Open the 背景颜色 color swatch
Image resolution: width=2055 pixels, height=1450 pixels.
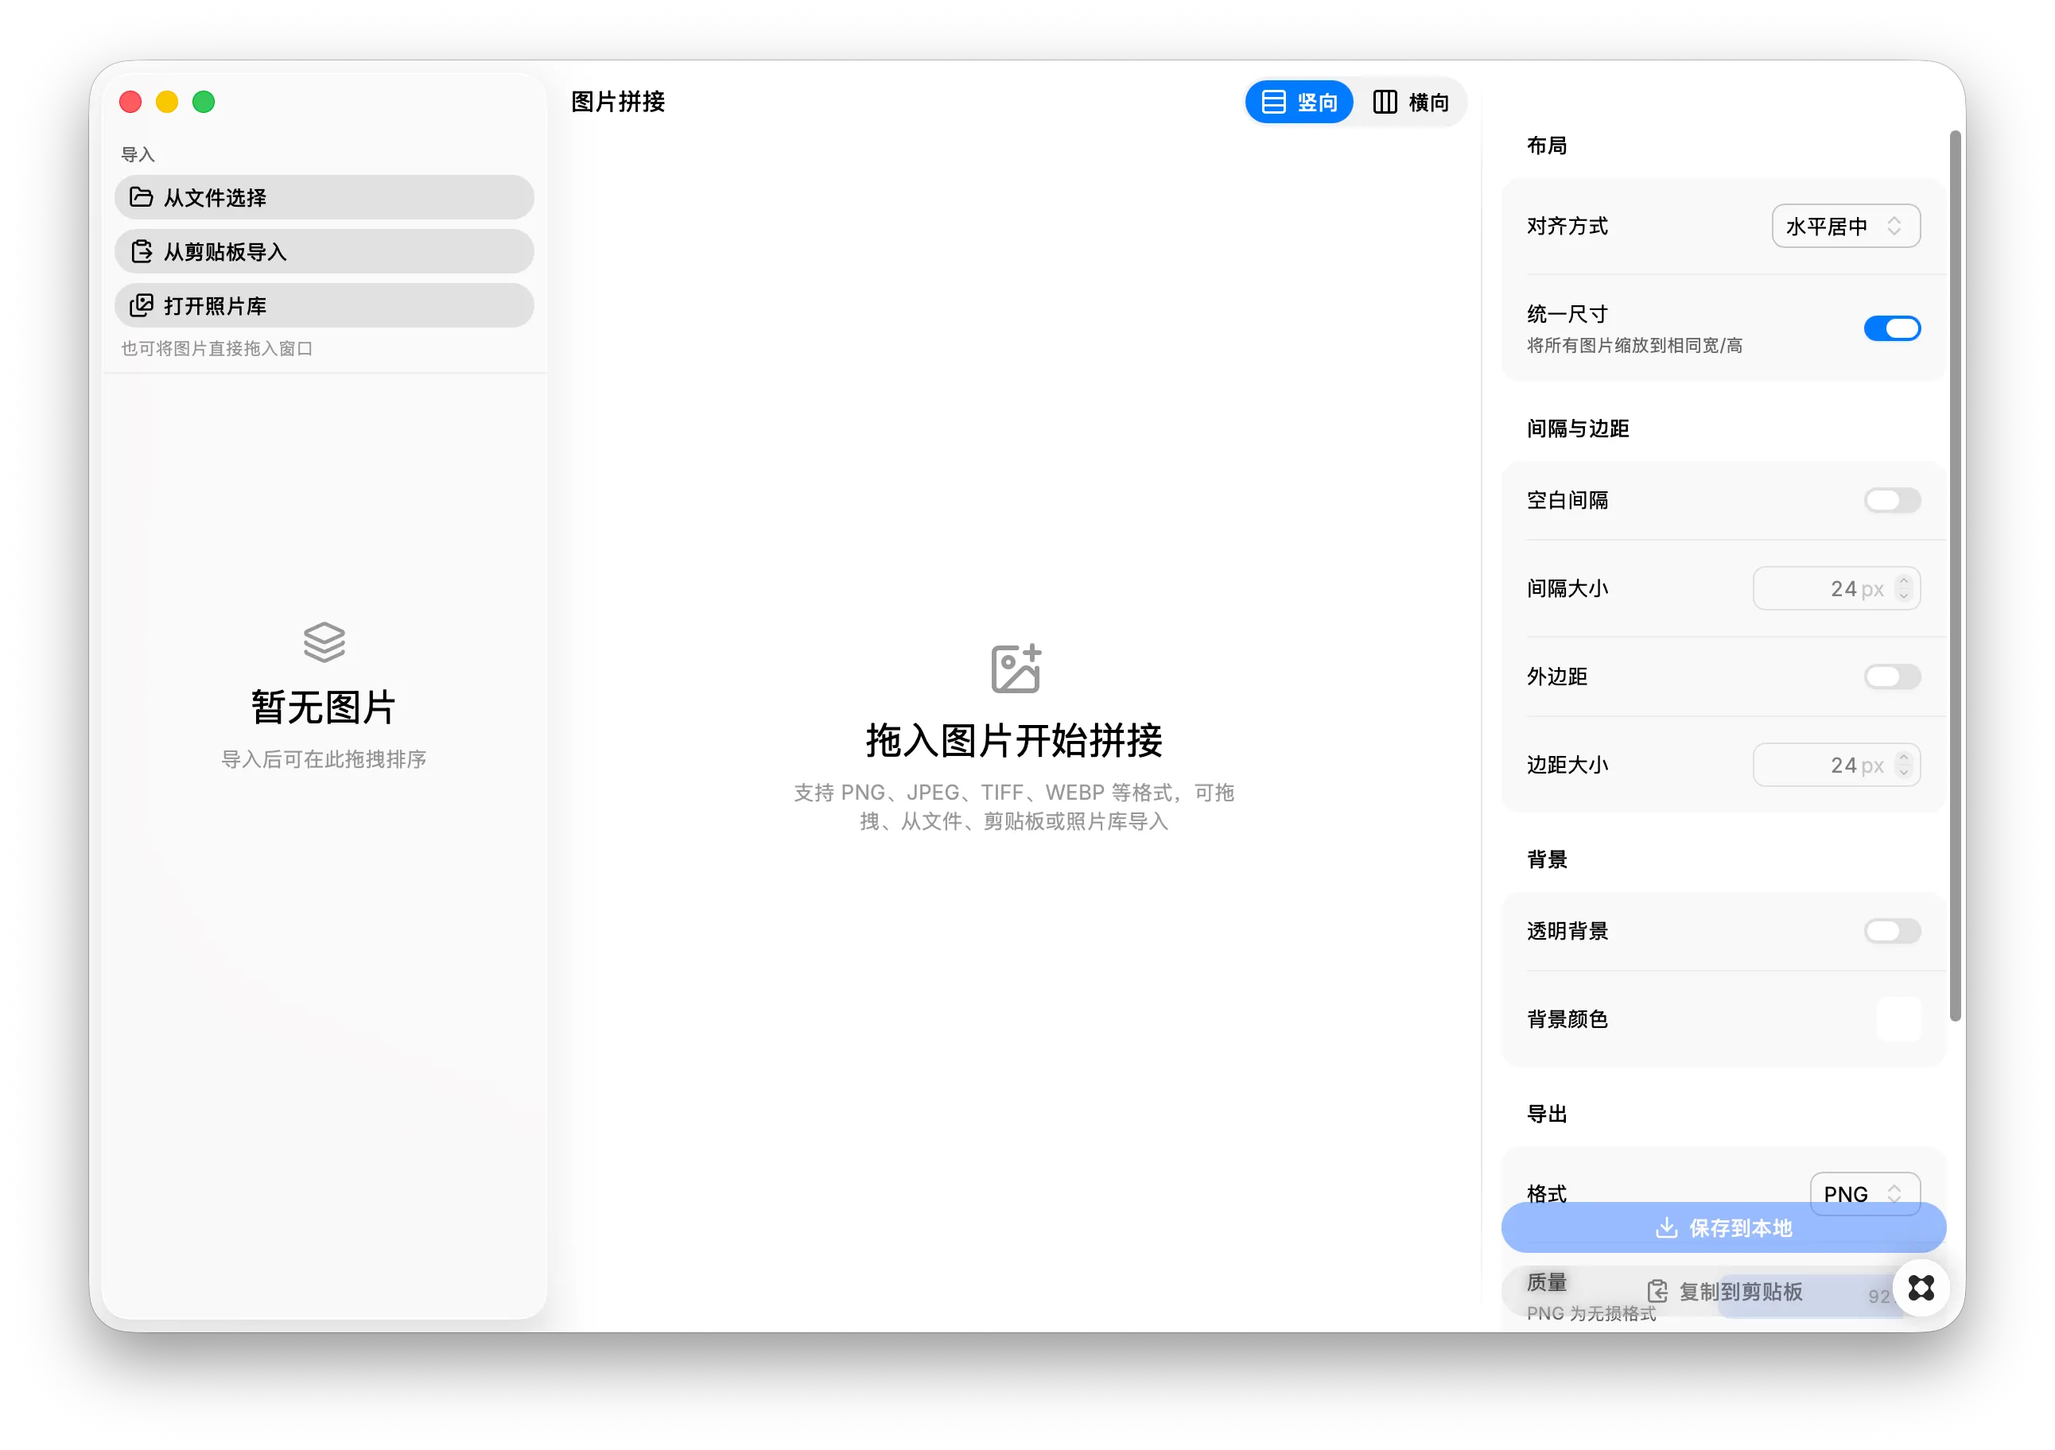pos(1898,1019)
